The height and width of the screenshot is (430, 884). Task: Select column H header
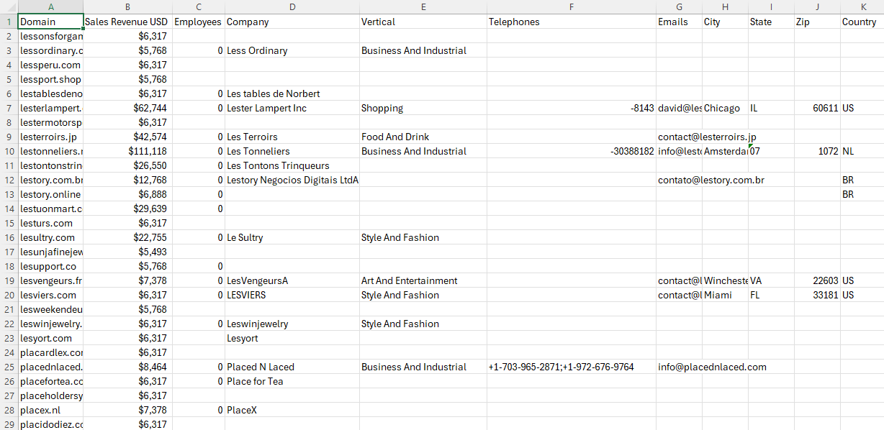point(724,6)
